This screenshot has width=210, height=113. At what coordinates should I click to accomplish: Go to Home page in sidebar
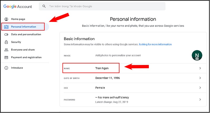tap(18, 19)
